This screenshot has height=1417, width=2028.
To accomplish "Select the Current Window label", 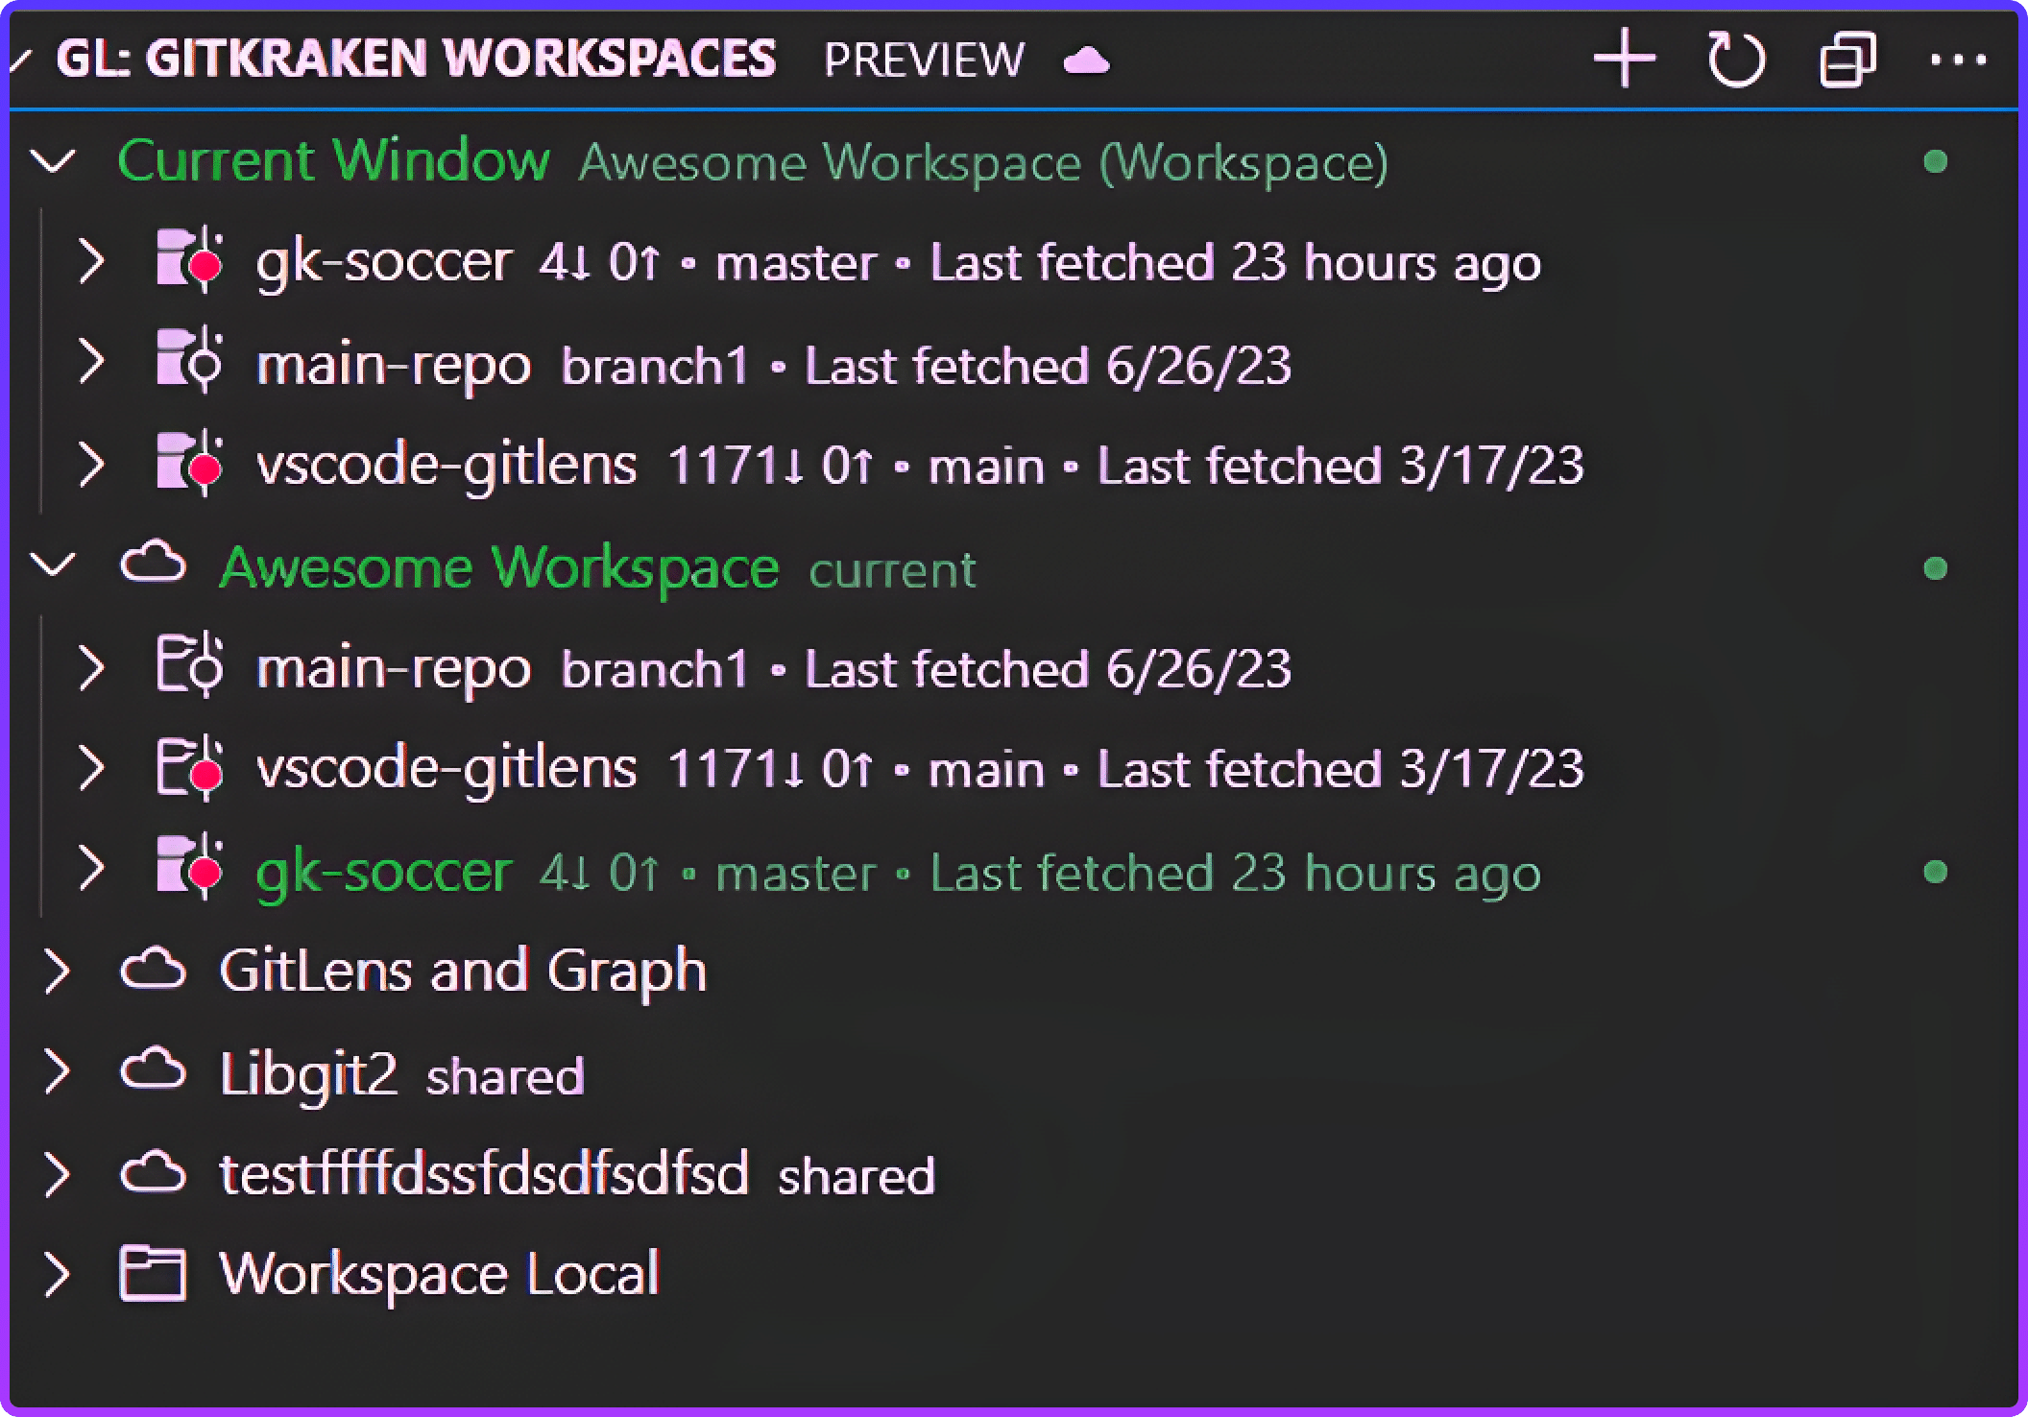I will 333,160.
